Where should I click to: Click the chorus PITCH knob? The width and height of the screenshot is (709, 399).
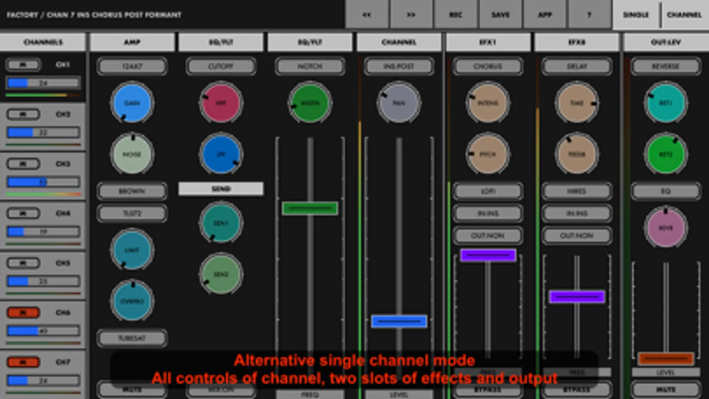point(488,154)
